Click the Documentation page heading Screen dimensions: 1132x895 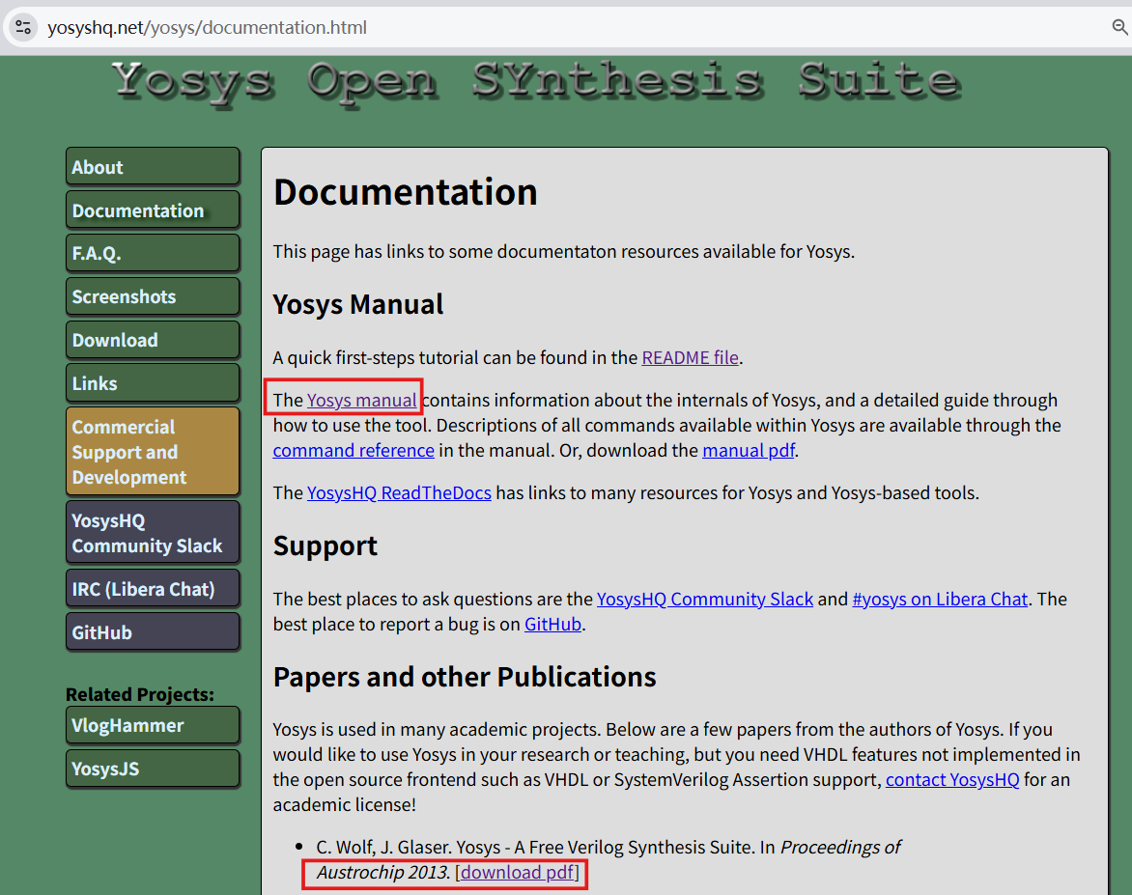coord(405,193)
